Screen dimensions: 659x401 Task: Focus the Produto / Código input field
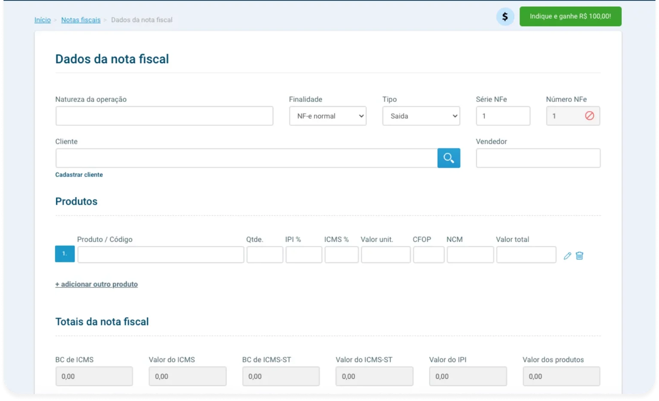click(x=160, y=255)
